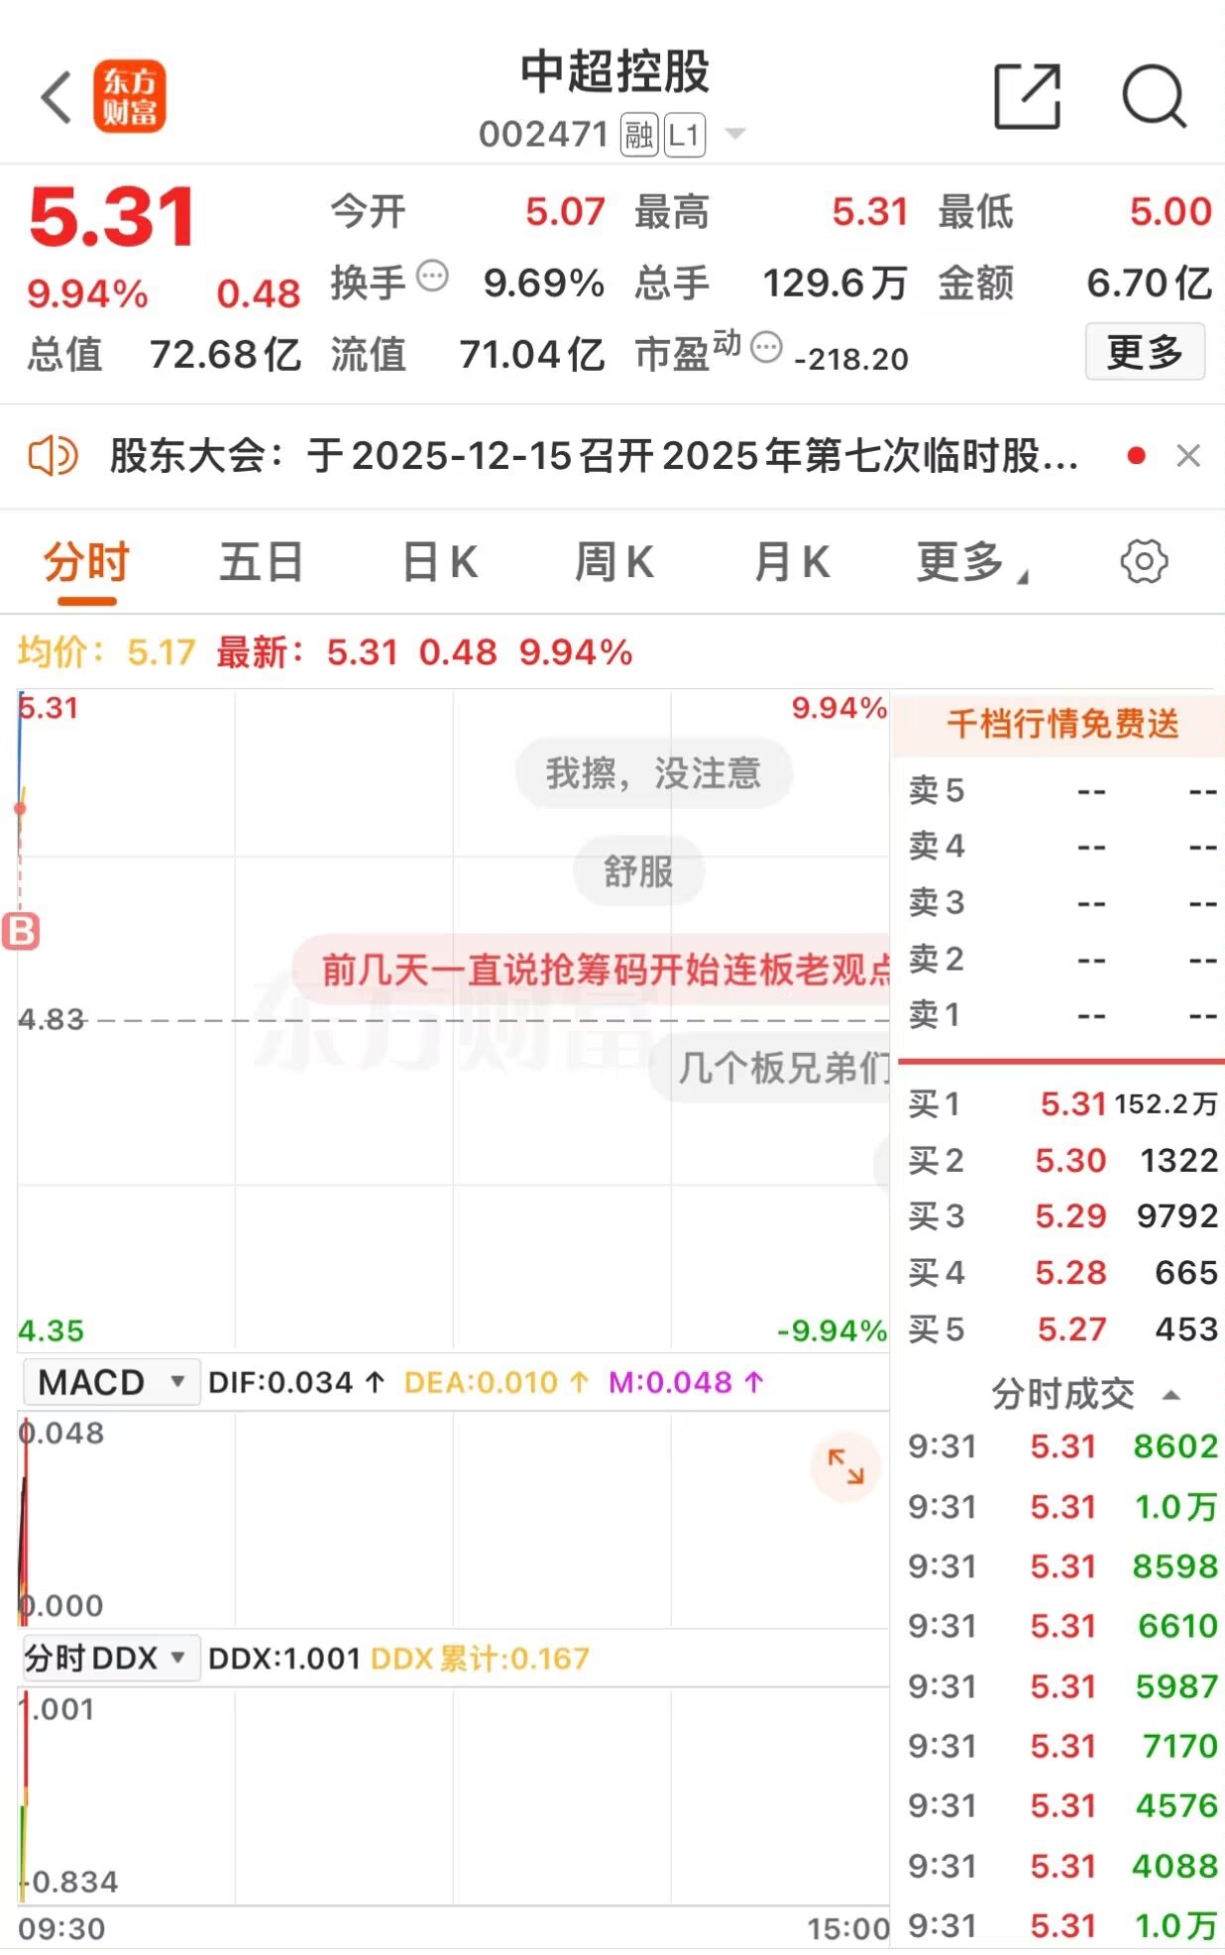Open the search magnifier icon

click(x=1155, y=96)
